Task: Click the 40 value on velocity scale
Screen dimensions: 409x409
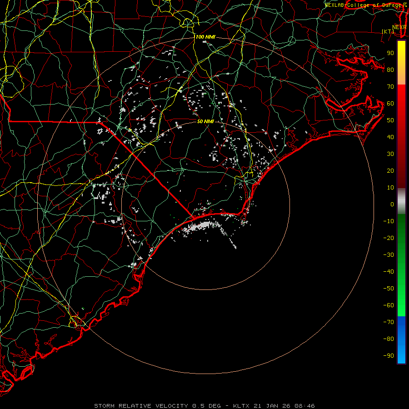Action: point(390,137)
